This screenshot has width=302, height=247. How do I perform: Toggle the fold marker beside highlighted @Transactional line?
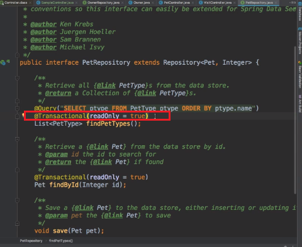point(18,116)
